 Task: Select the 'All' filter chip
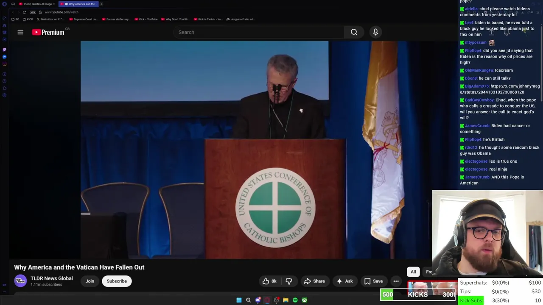point(413,272)
